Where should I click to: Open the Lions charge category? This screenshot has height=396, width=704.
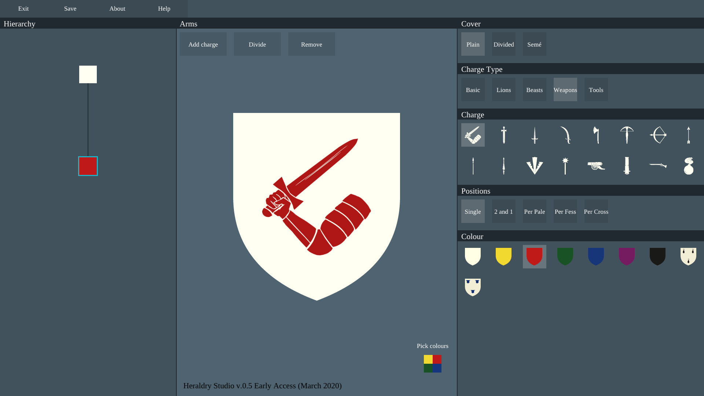pos(503,89)
